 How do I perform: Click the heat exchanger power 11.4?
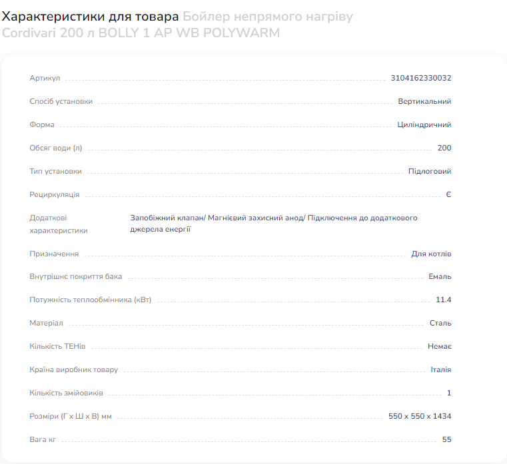(443, 300)
